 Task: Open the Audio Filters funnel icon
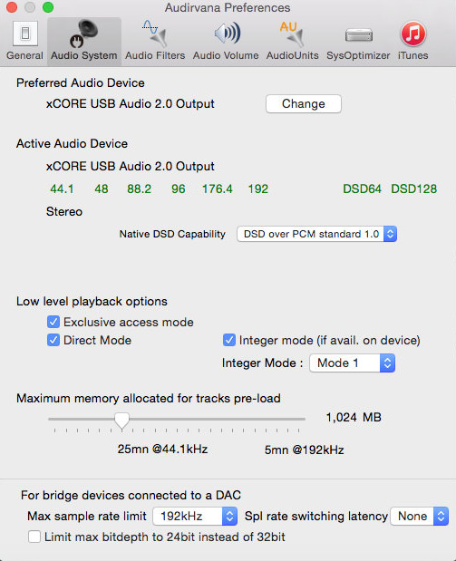tap(155, 34)
